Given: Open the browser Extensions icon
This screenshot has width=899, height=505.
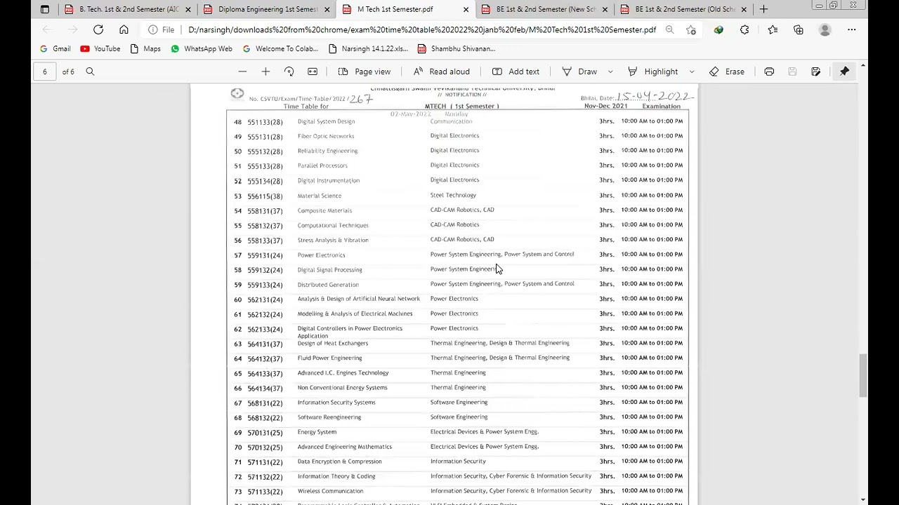Looking at the screenshot, I should (x=744, y=29).
